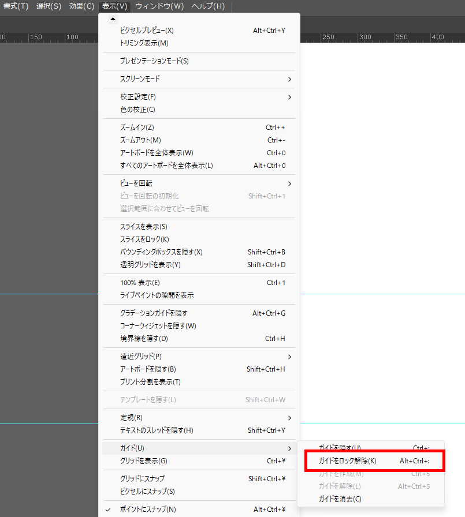
Task: Toggle ピクセルにスナップ option
Action: (147, 492)
